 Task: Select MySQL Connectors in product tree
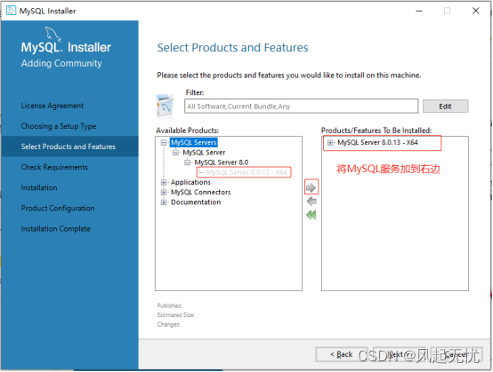pos(200,193)
